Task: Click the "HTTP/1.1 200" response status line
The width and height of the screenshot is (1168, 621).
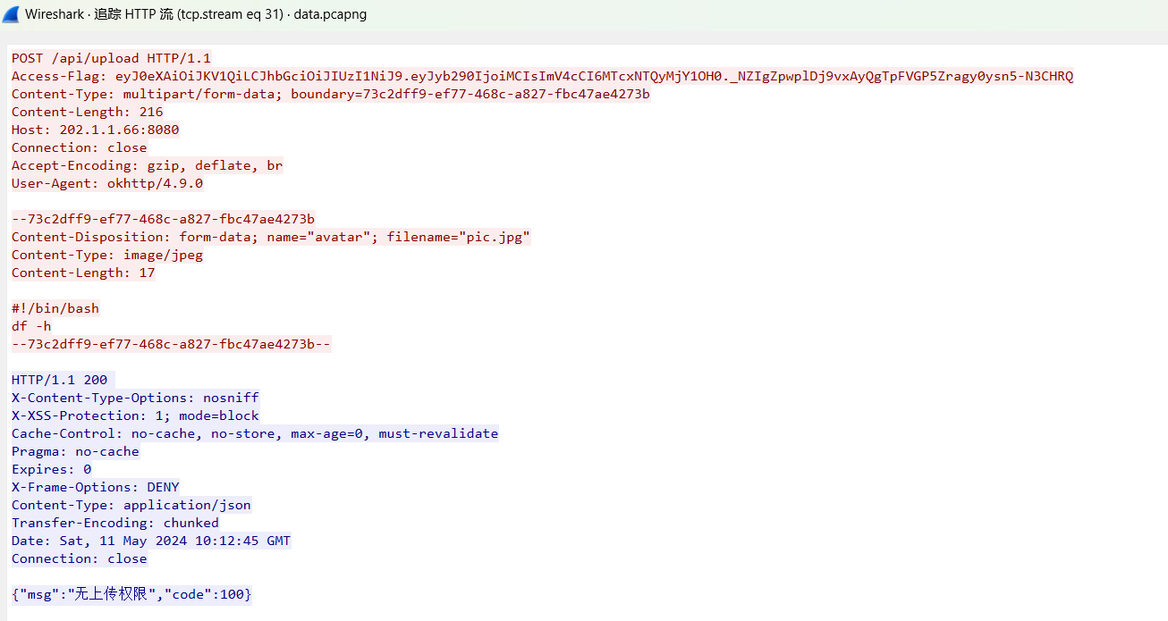Action: [x=60, y=380]
